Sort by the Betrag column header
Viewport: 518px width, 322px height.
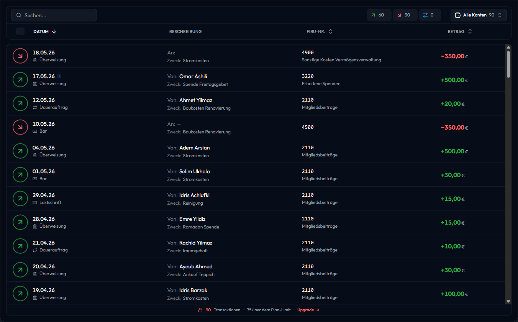click(460, 32)
